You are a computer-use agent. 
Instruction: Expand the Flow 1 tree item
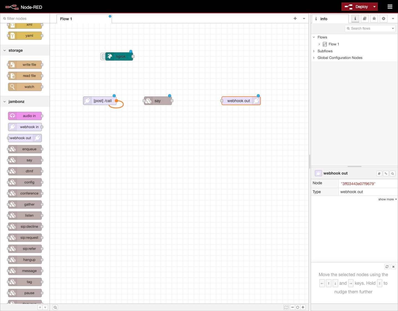(319, 44)
